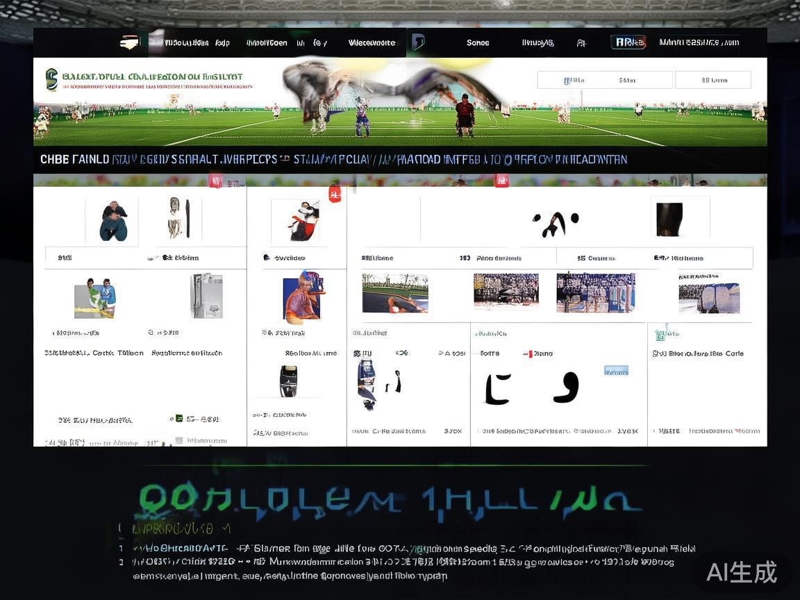Click the smaller box right of the banner search field
This screenshot has width=800, height=600.
coord(712,80)
